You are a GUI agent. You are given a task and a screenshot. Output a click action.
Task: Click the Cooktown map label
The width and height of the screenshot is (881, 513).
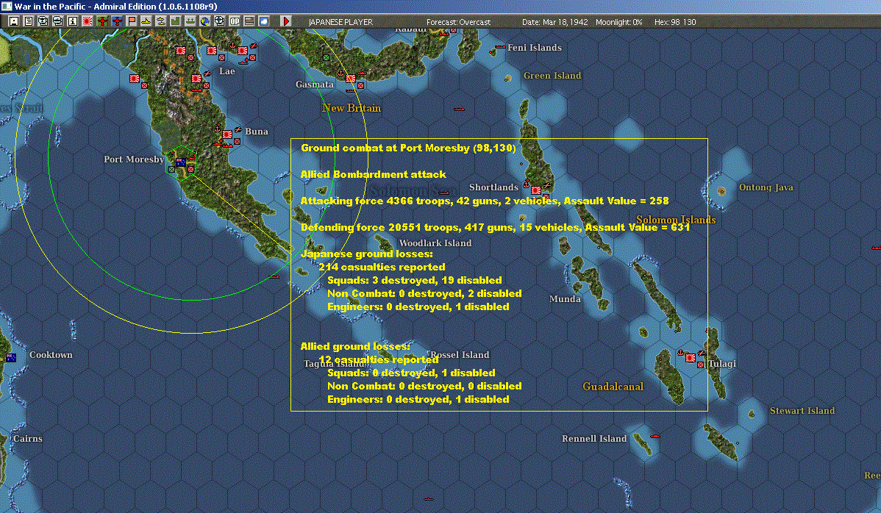click(x=51, y=355)
